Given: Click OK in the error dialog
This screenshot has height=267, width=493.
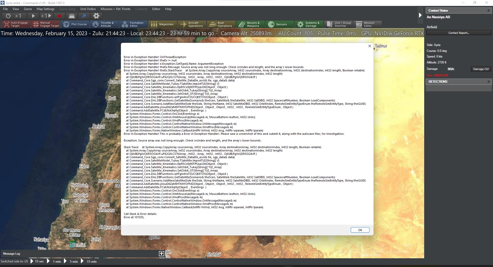Looking at the screenshot, I should point(360,230).
